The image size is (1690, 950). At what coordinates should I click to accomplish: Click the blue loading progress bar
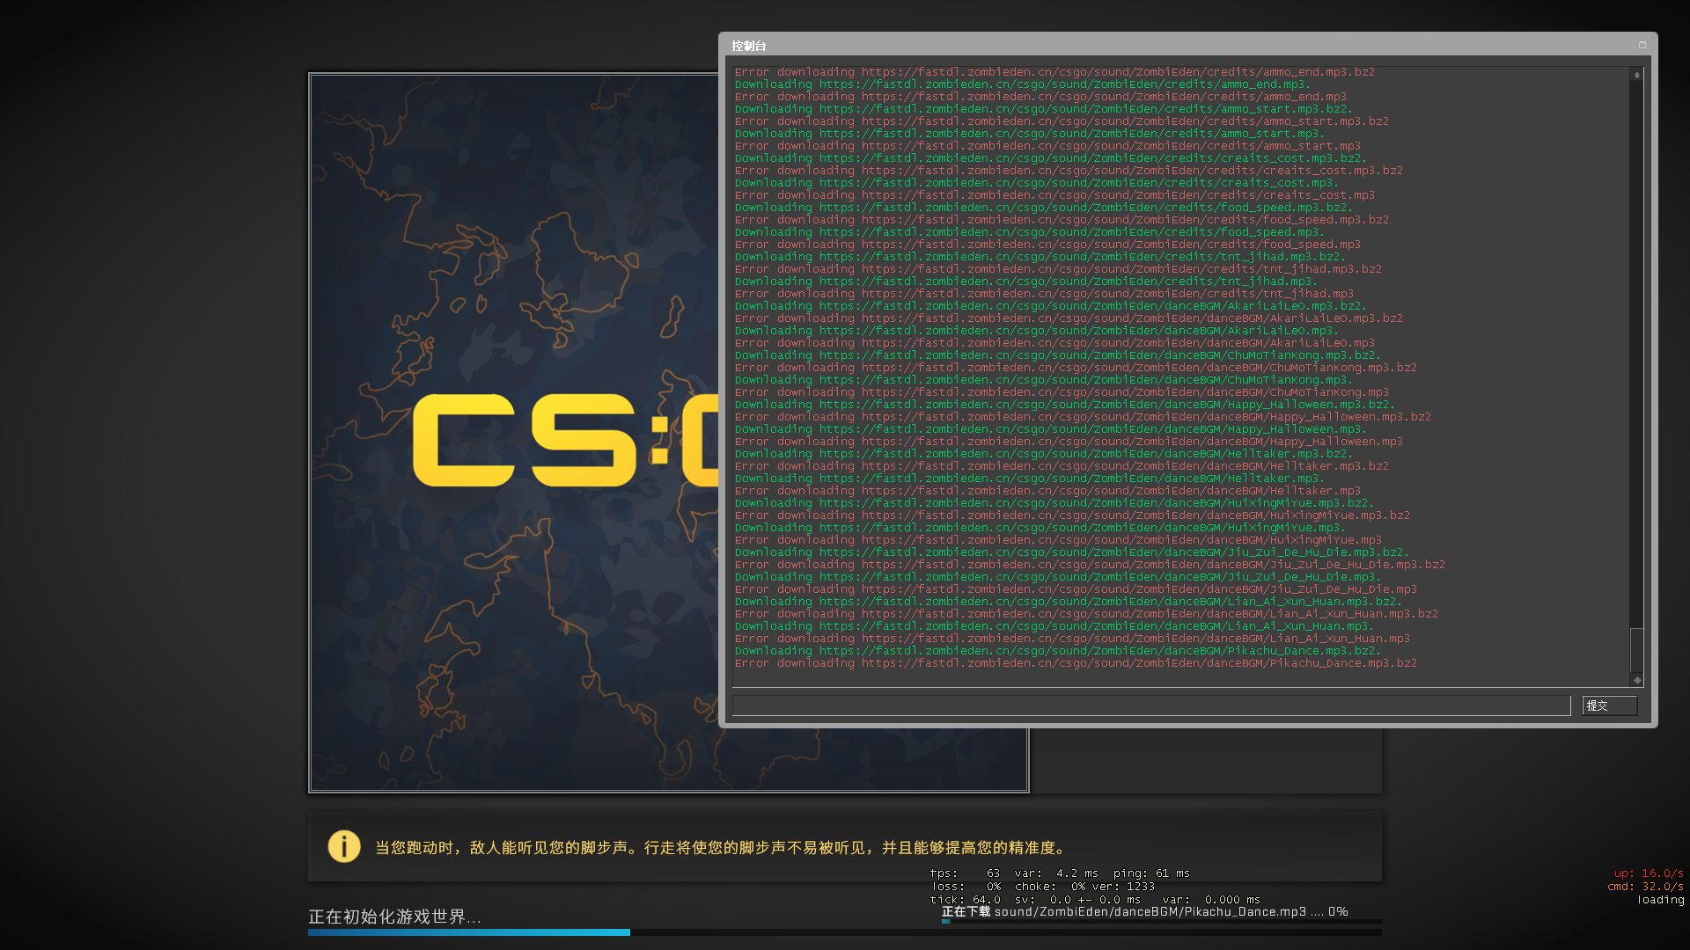[x=469, y=932]
